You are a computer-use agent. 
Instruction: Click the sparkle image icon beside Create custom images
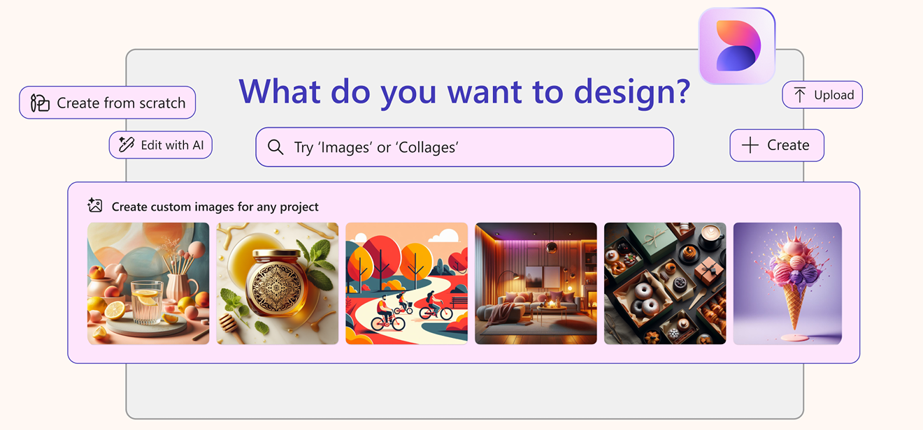point(95,206)
